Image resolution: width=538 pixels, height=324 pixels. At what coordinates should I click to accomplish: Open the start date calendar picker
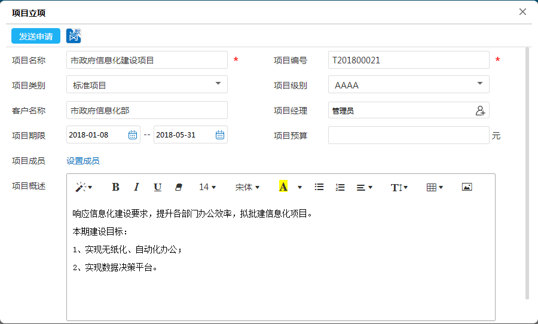click(x=133, y=135)
